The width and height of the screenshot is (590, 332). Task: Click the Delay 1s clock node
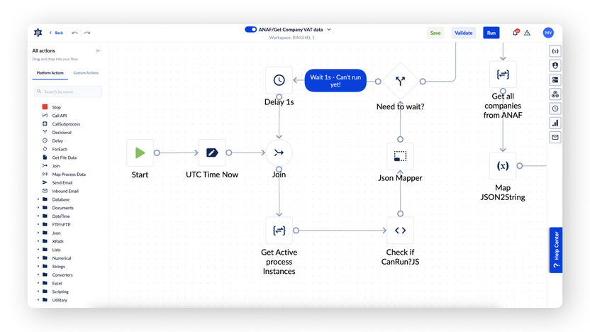[279, 80]
